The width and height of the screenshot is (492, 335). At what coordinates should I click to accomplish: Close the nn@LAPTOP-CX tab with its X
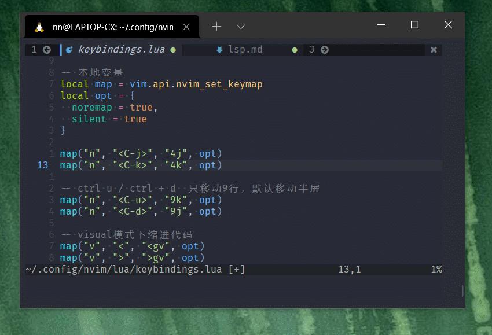tap(186, 26)
